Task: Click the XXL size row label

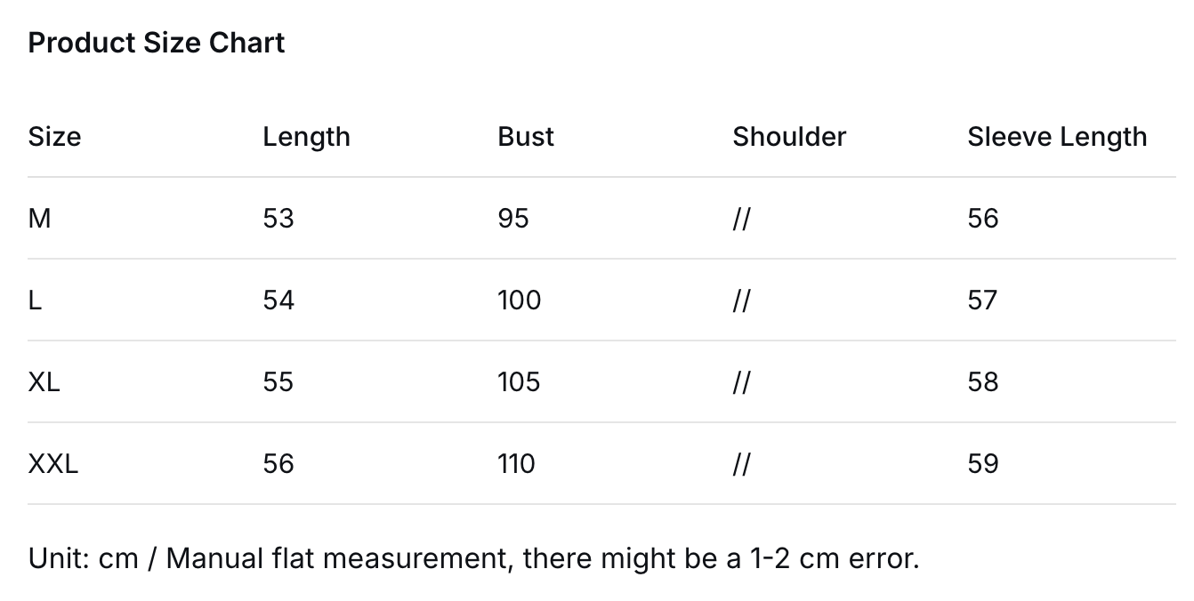Action: click(53, 464)
